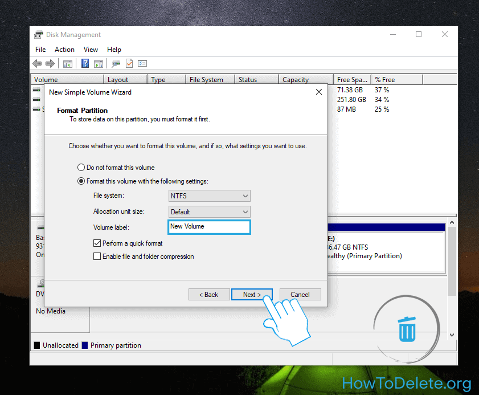Open Help via the question mark icon
Screen dimensions: 479x395
(x=85, y=63)
